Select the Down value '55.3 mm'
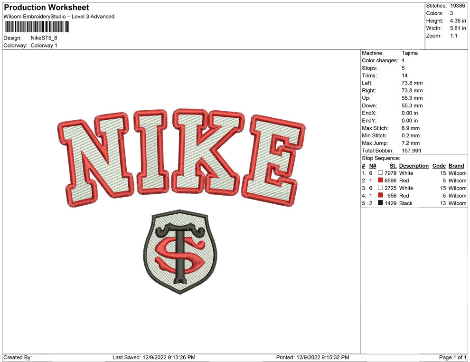470x362 pixels. coord(412,105)
